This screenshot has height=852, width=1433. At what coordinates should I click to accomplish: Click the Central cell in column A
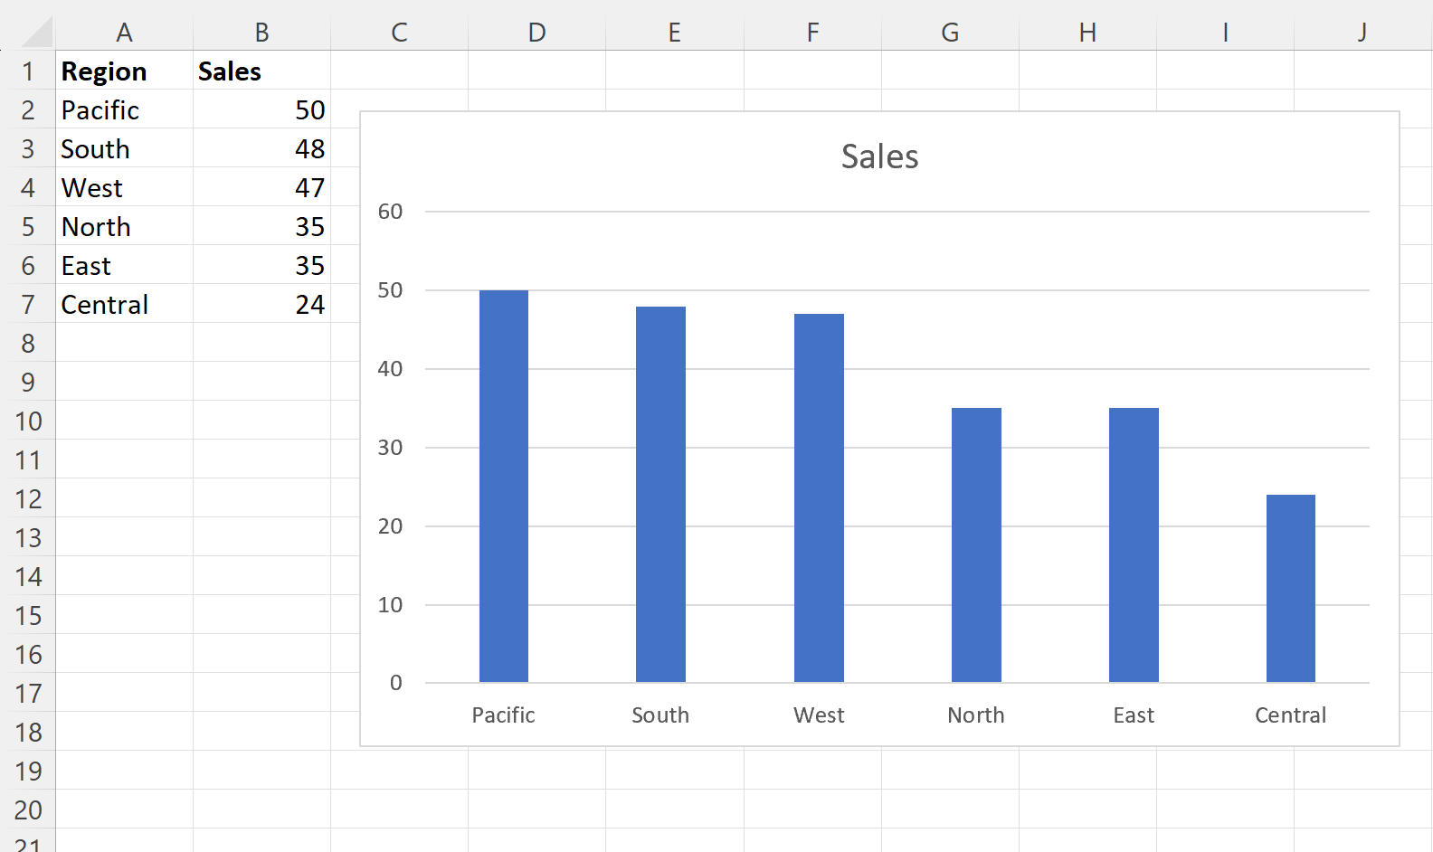pyautogui.click(x=105, y=305)
